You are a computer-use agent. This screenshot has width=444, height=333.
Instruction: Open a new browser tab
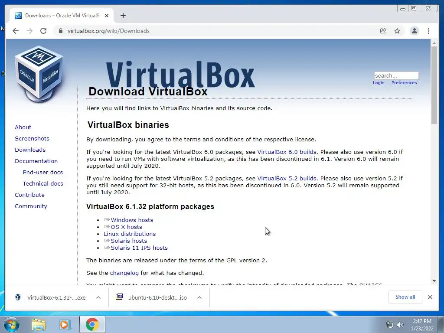click(x=123, y=16)
